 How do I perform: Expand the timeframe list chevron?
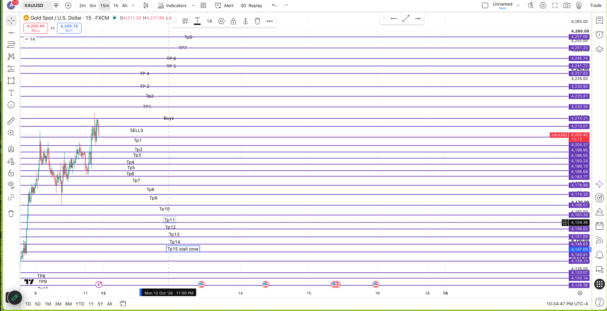[x=133, y=5]
